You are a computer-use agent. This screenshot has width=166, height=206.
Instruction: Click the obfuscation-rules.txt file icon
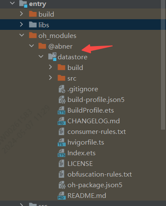point(61,174)
